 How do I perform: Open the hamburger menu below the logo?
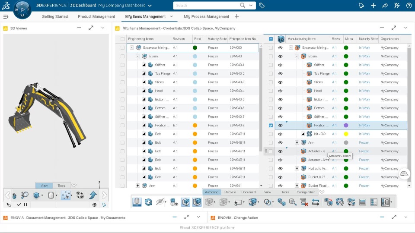[x=6, y=17]
